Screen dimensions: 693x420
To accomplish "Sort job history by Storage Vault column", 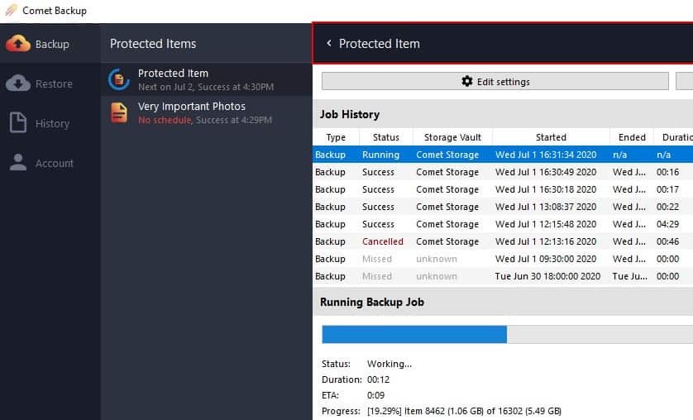I will click(452, 137).
